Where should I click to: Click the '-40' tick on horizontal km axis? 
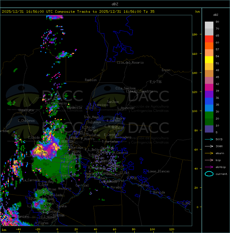coord(18,229)
